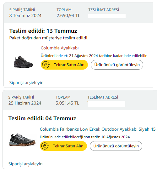The image size is (157, 171).
Task: Click delivery address field of second order
Action: click(x=106, y=104)
